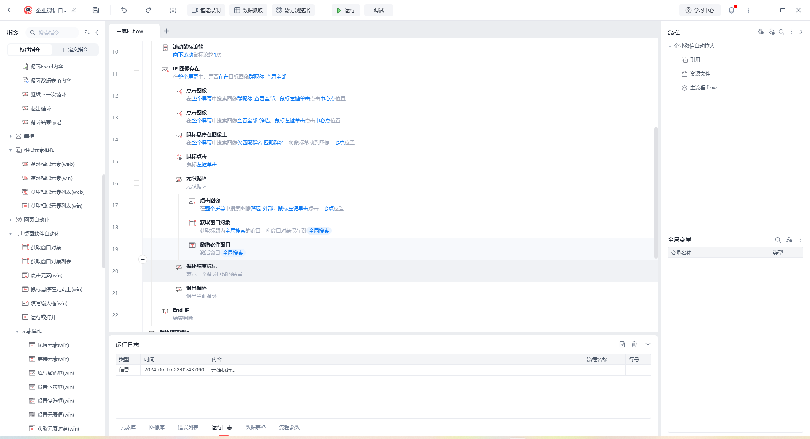Sort the command list
The image size is (810, 439).
tap(87, 33)
